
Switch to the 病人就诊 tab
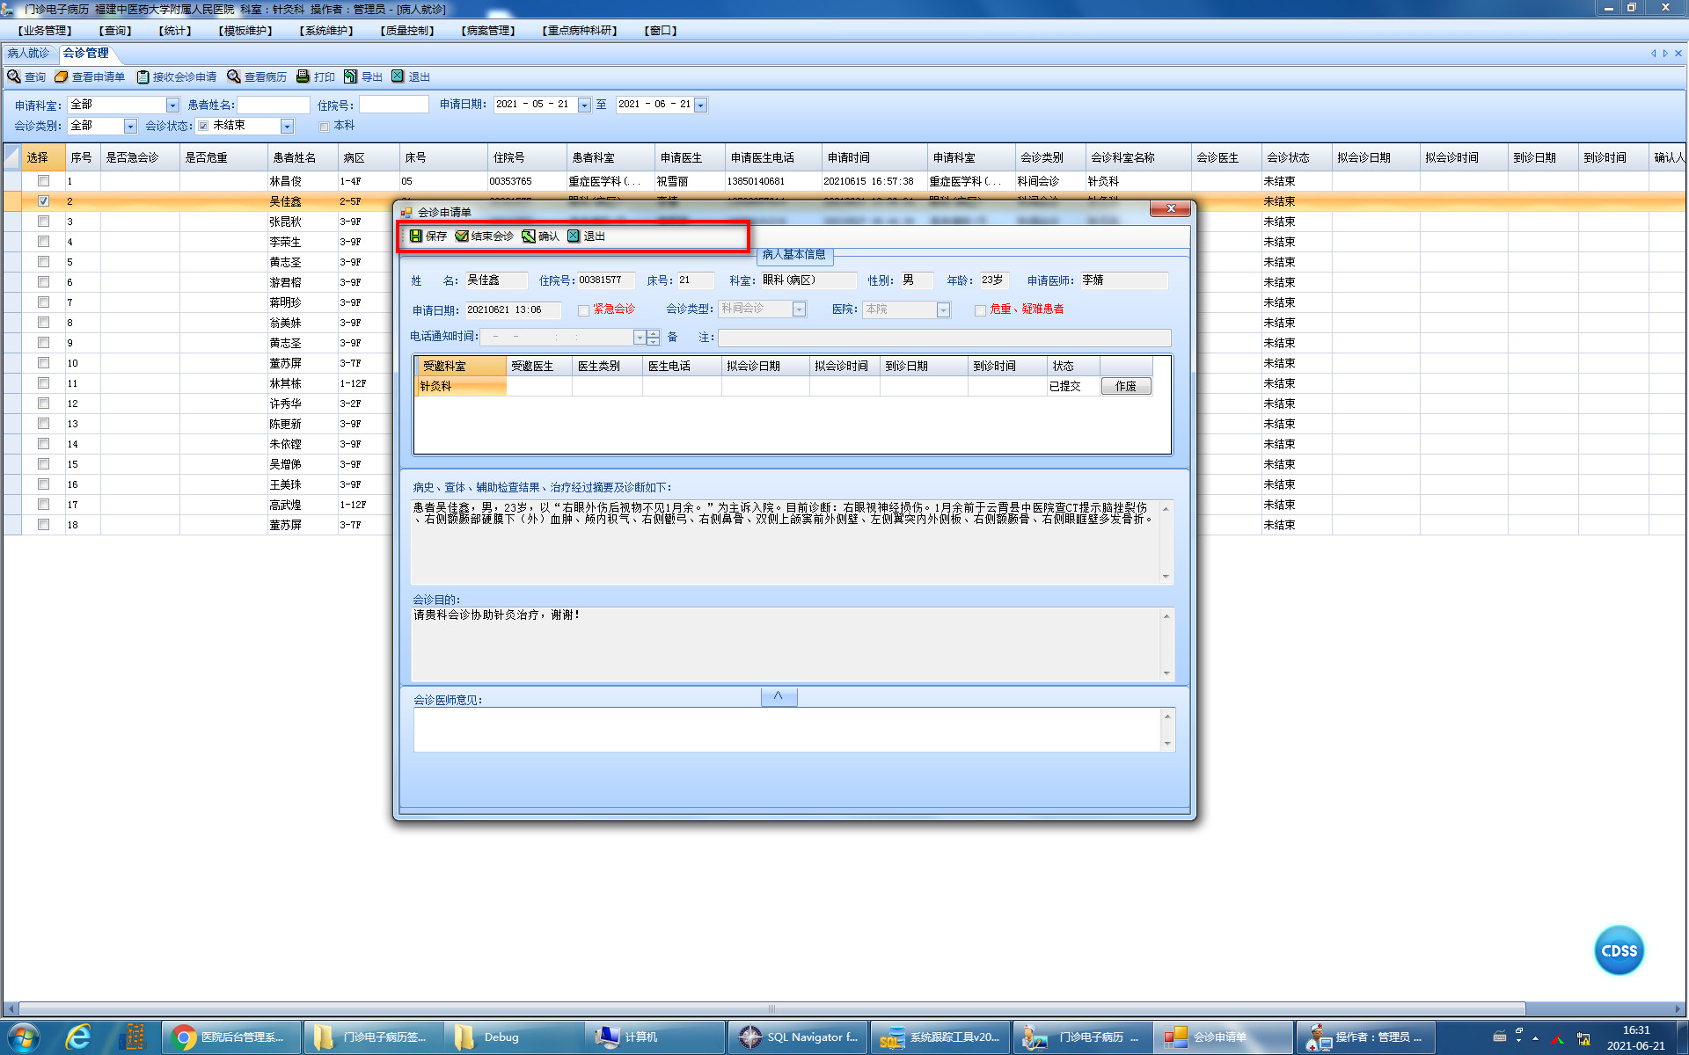28,53
